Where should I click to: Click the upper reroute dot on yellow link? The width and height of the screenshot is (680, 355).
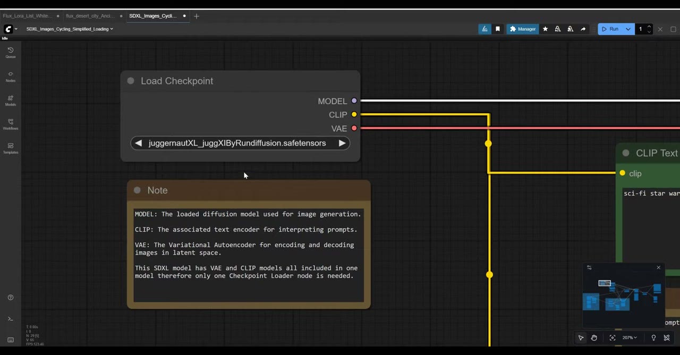point(489,143)
